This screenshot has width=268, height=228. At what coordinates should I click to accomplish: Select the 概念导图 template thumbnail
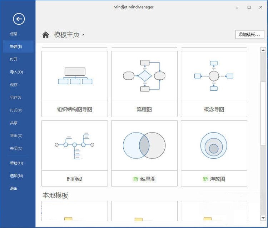pos(214,76)
